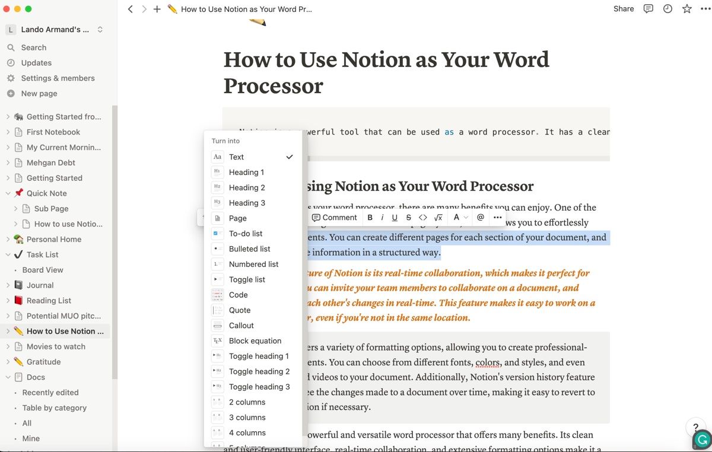The image size is (712, 452).
Task: Mark selection as inline code
Action: [423, 218]
